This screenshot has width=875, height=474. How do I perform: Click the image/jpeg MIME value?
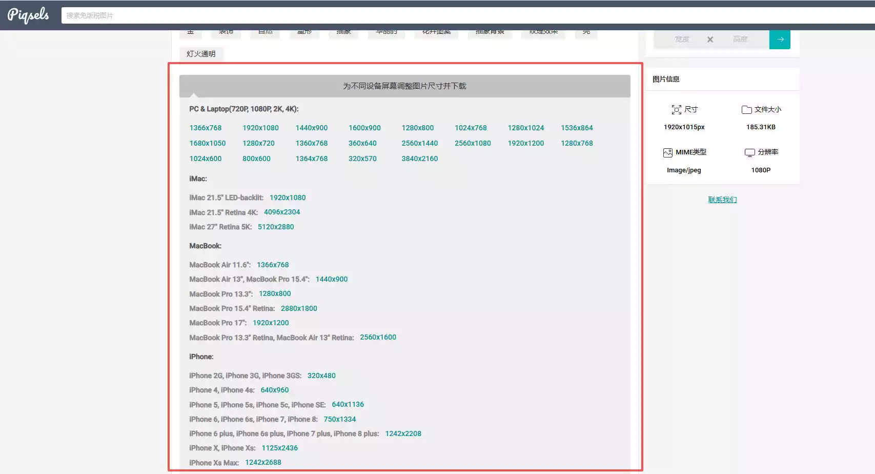tap(684, 170)
